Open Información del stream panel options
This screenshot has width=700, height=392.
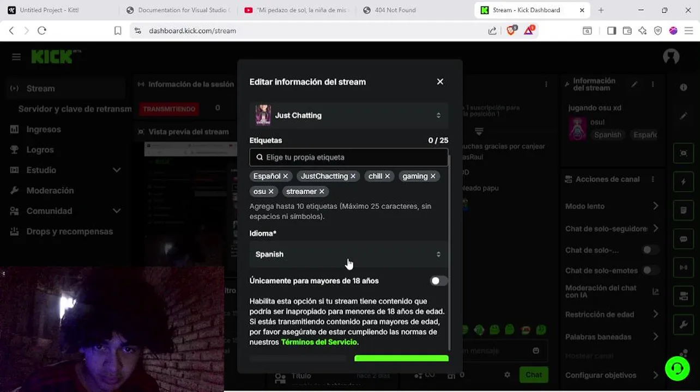(653, 84)
